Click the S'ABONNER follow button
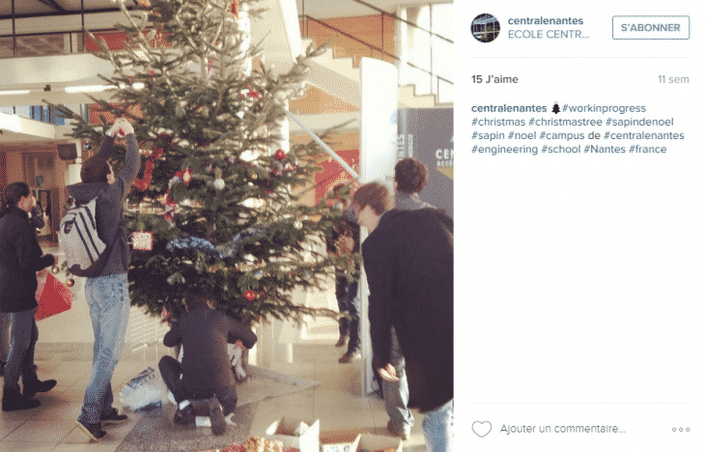 (650, 27)
